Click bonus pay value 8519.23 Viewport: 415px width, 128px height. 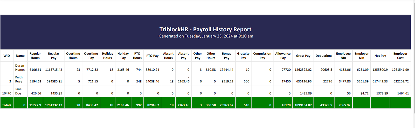[x=227, y=81]
